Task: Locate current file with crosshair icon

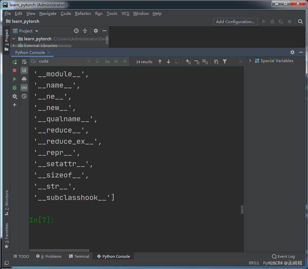Action: (76, 31)
